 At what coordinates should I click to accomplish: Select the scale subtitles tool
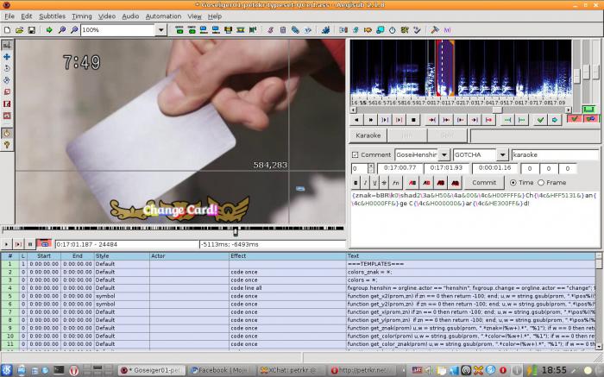click(7, 92)
